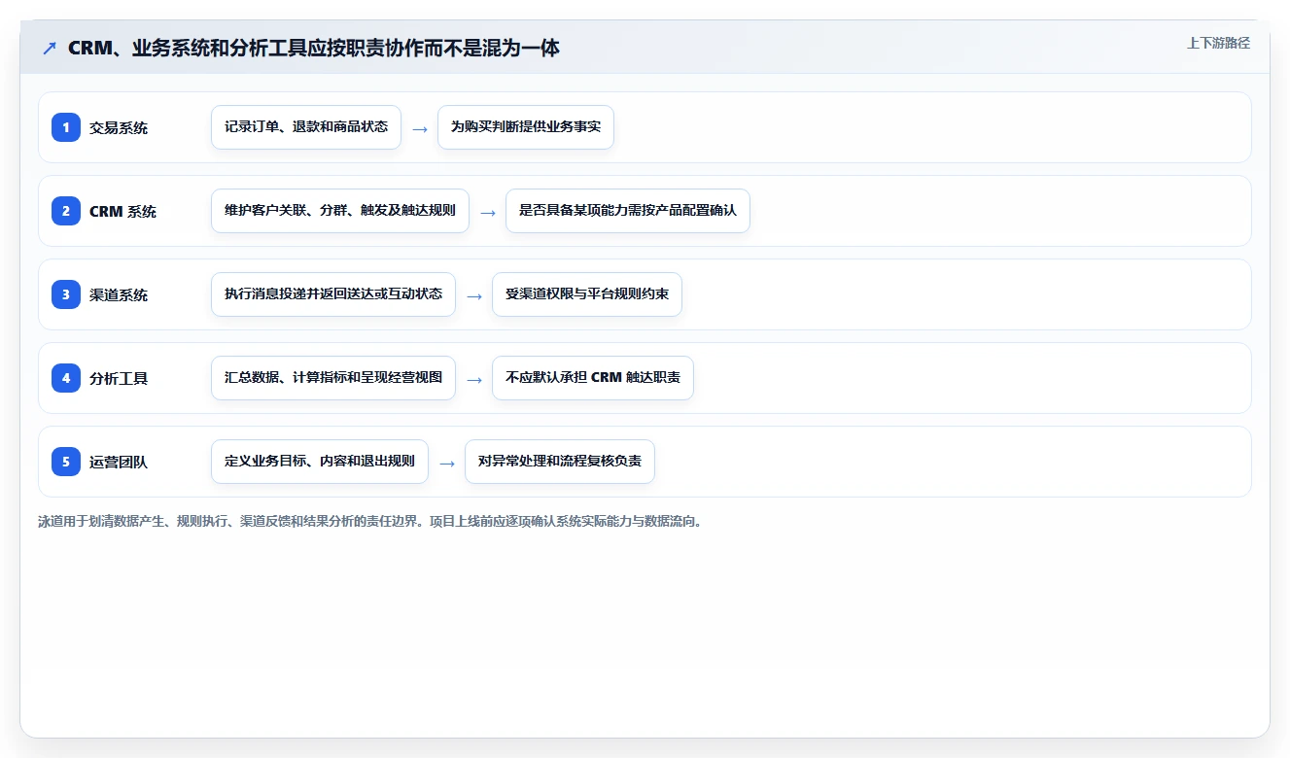
Task: Click the 上下游路径 label in the header
Action: (1218, 43)
